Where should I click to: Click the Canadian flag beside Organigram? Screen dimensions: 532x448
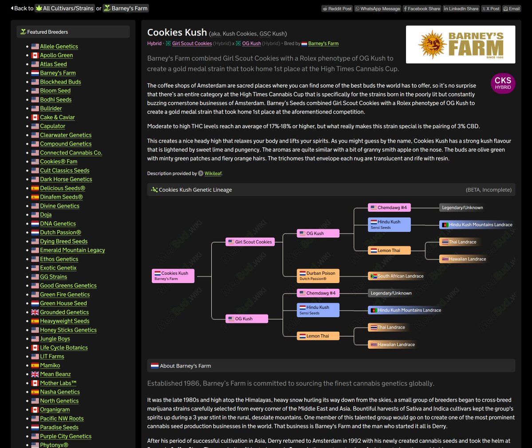(x=35, y=410)
